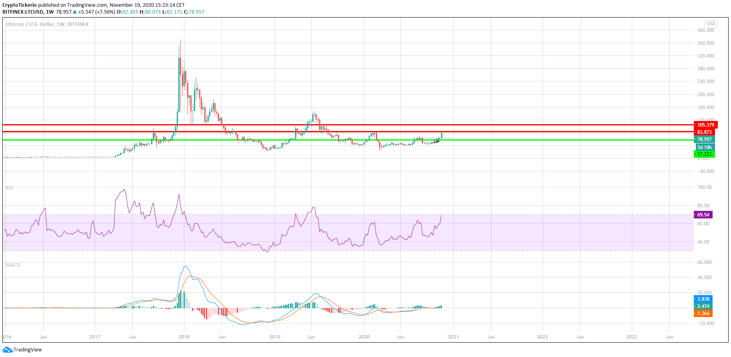The image size is (731, 357).
Task: Select the red 105.379 price label
Action: pos(705,125)
